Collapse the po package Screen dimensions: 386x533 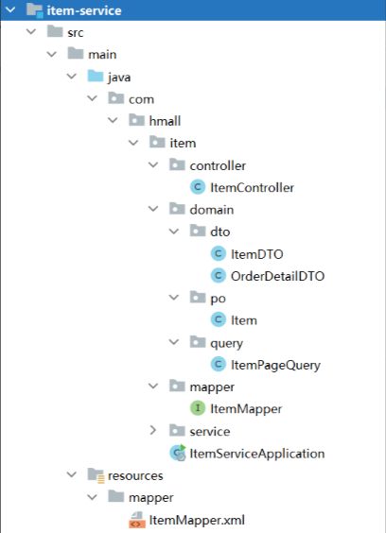[174, 298]
